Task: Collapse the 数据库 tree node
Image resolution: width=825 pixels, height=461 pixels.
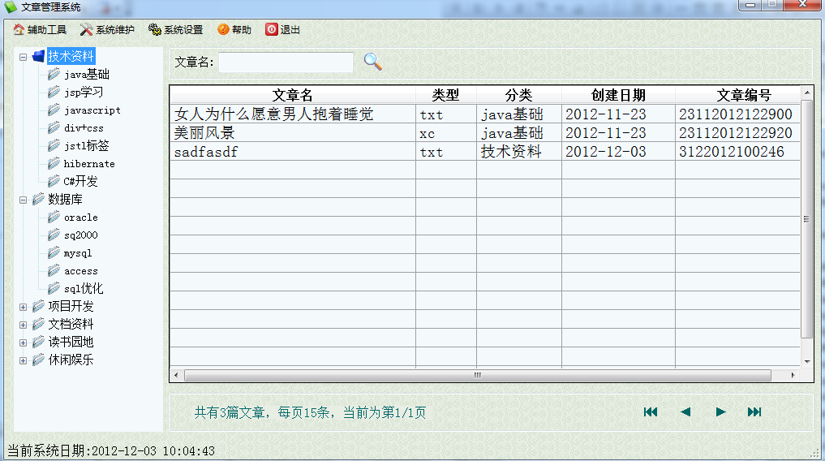Action: (24, 200)
